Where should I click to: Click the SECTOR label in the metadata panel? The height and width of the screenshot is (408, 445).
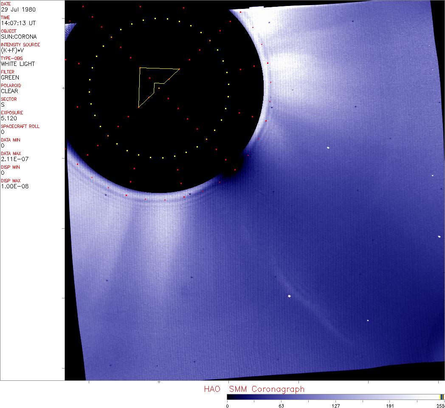9,99
